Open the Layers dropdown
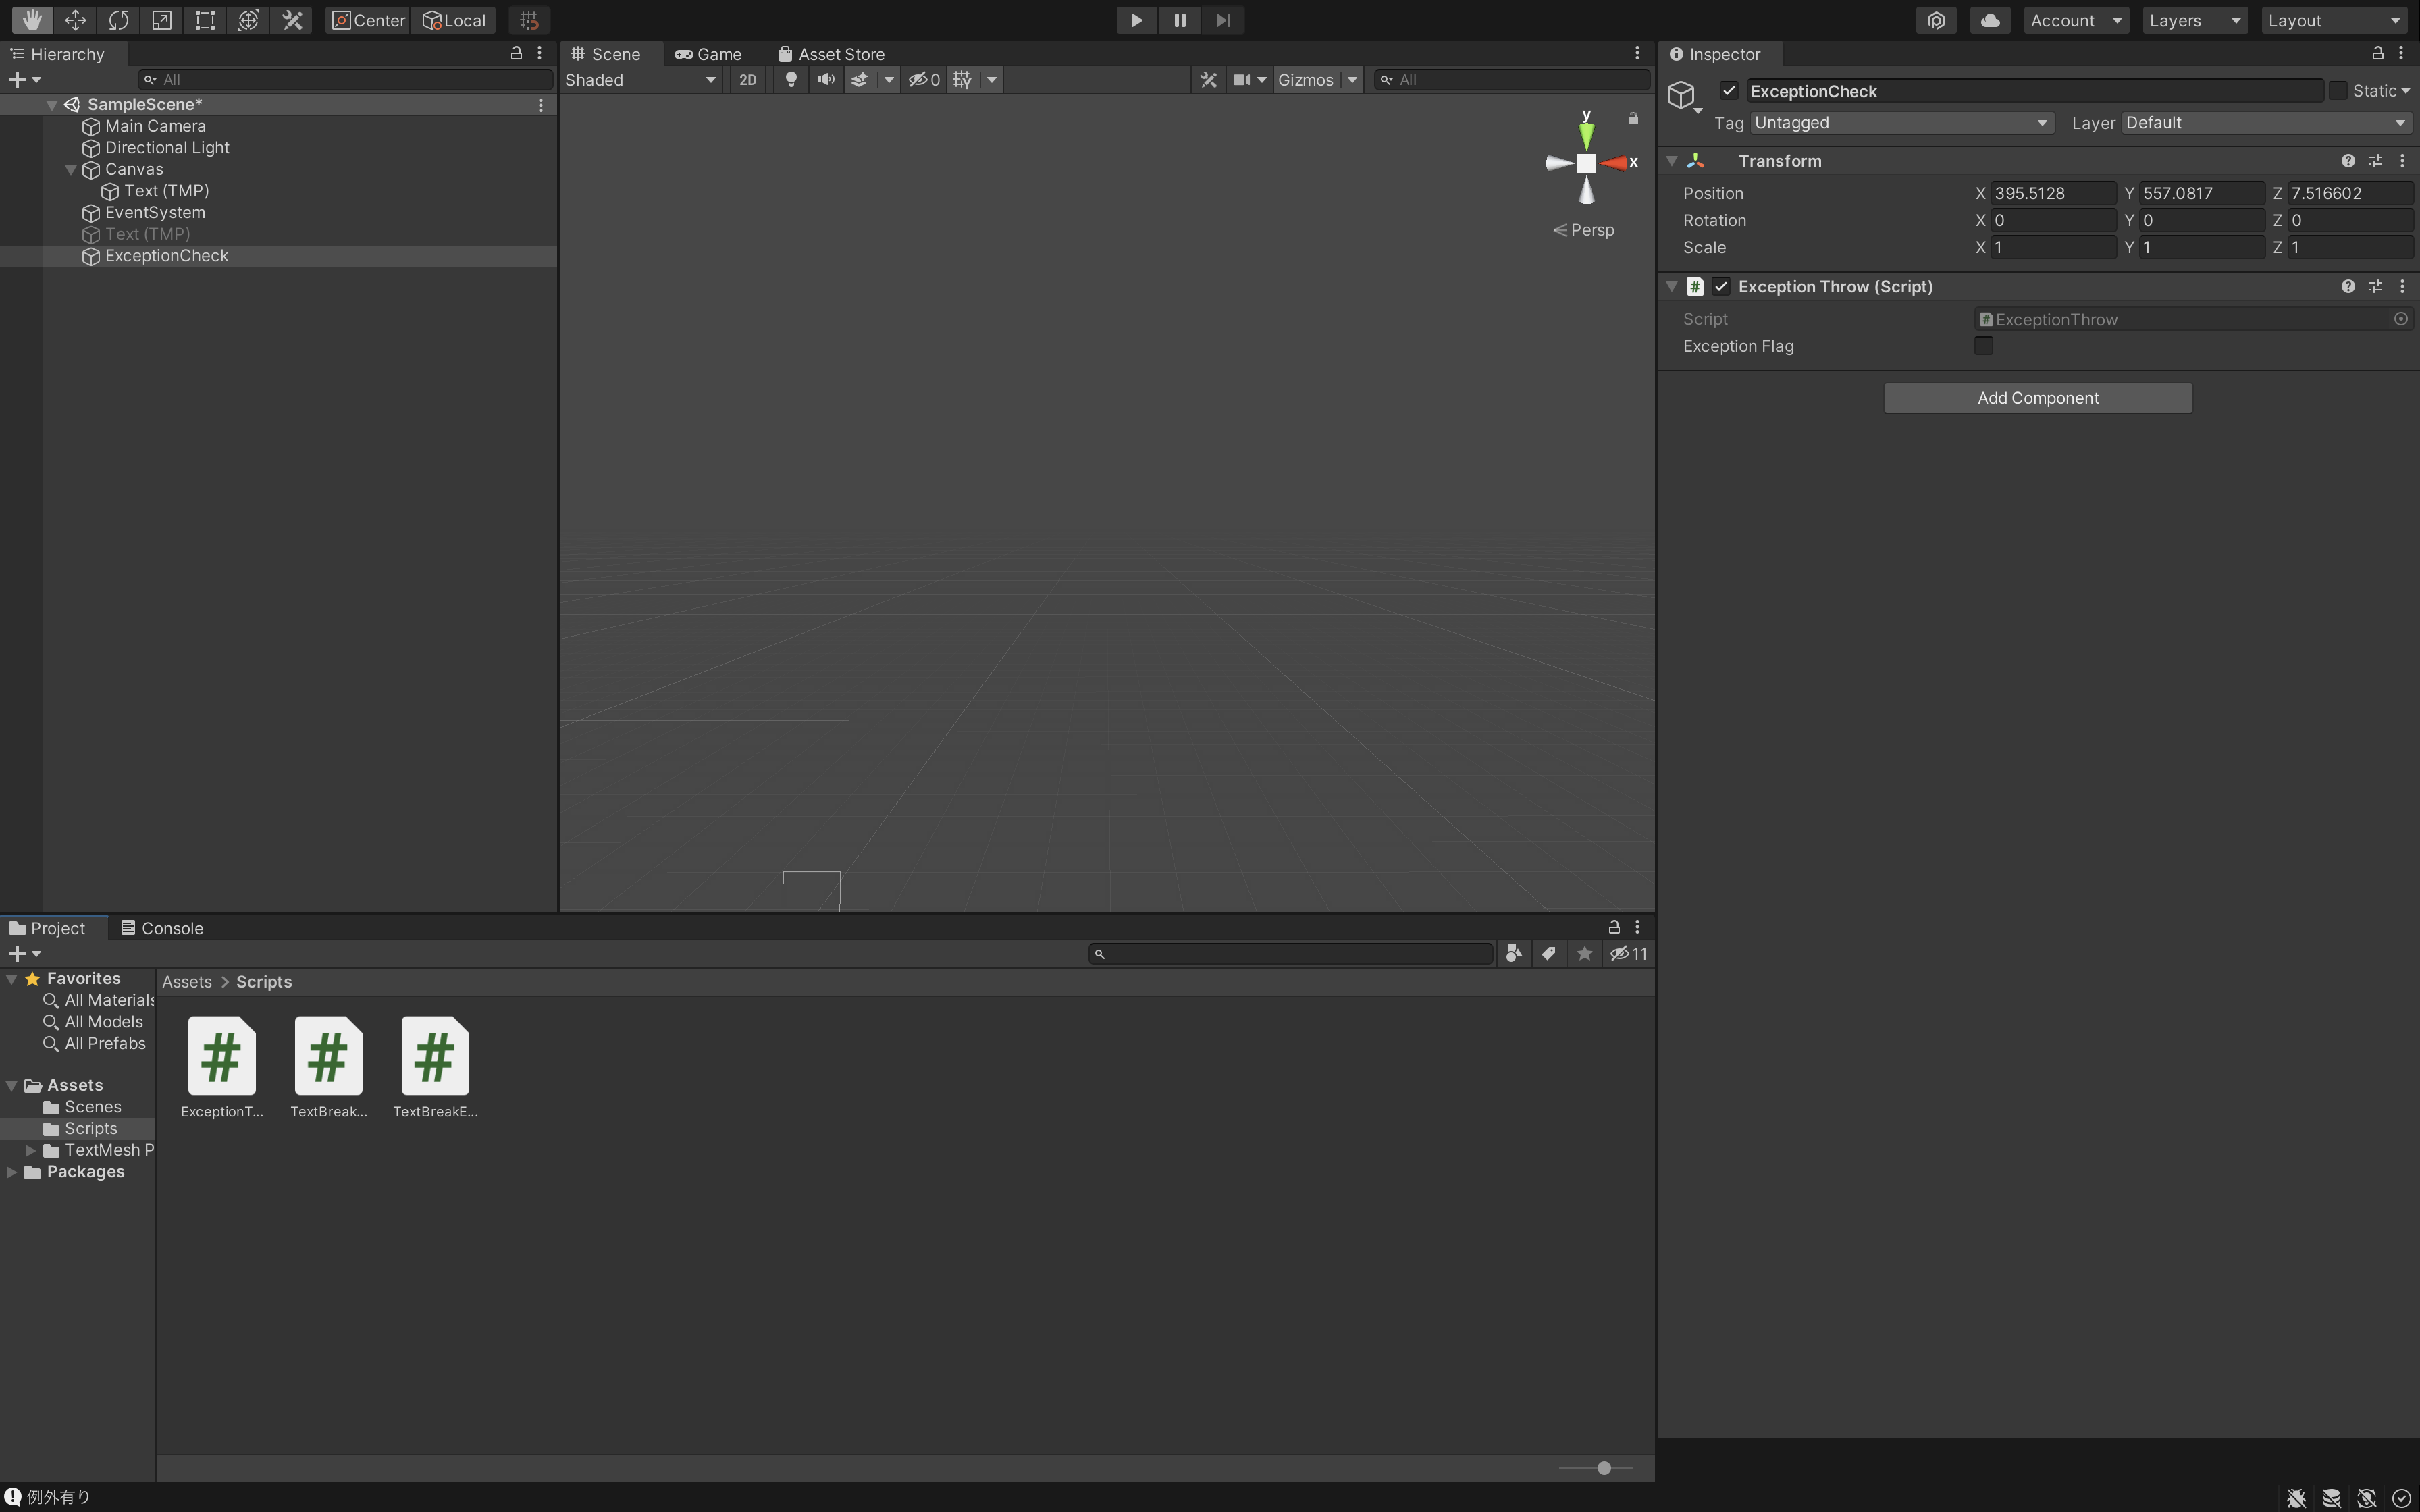This screenshot has width=2420, height=1512. click(x=2194, y=20)
